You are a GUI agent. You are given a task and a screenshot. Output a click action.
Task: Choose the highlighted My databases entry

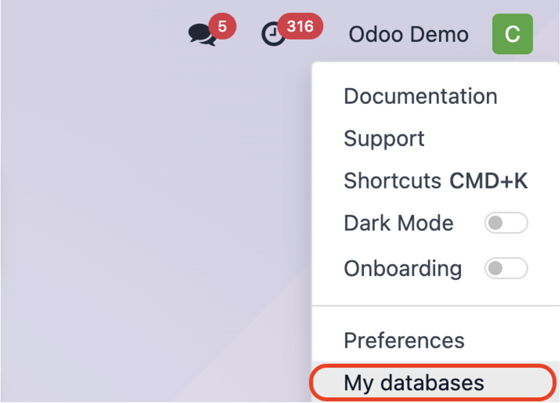point(433,383)
